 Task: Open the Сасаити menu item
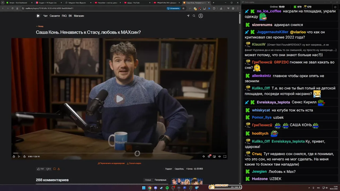55,16
